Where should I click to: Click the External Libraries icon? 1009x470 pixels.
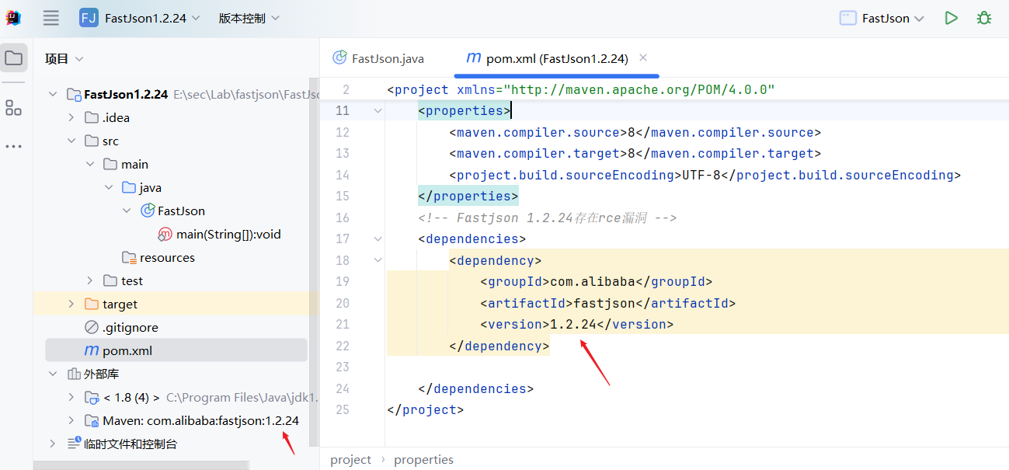tap(74, 374)
